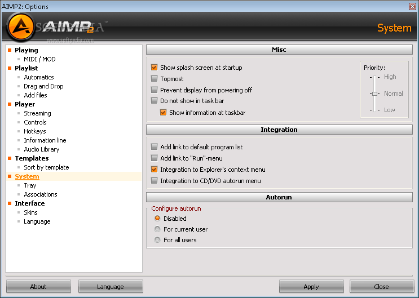The image size is (419, 298).
Task: Click the About button
Action: [x=38, y=287]
